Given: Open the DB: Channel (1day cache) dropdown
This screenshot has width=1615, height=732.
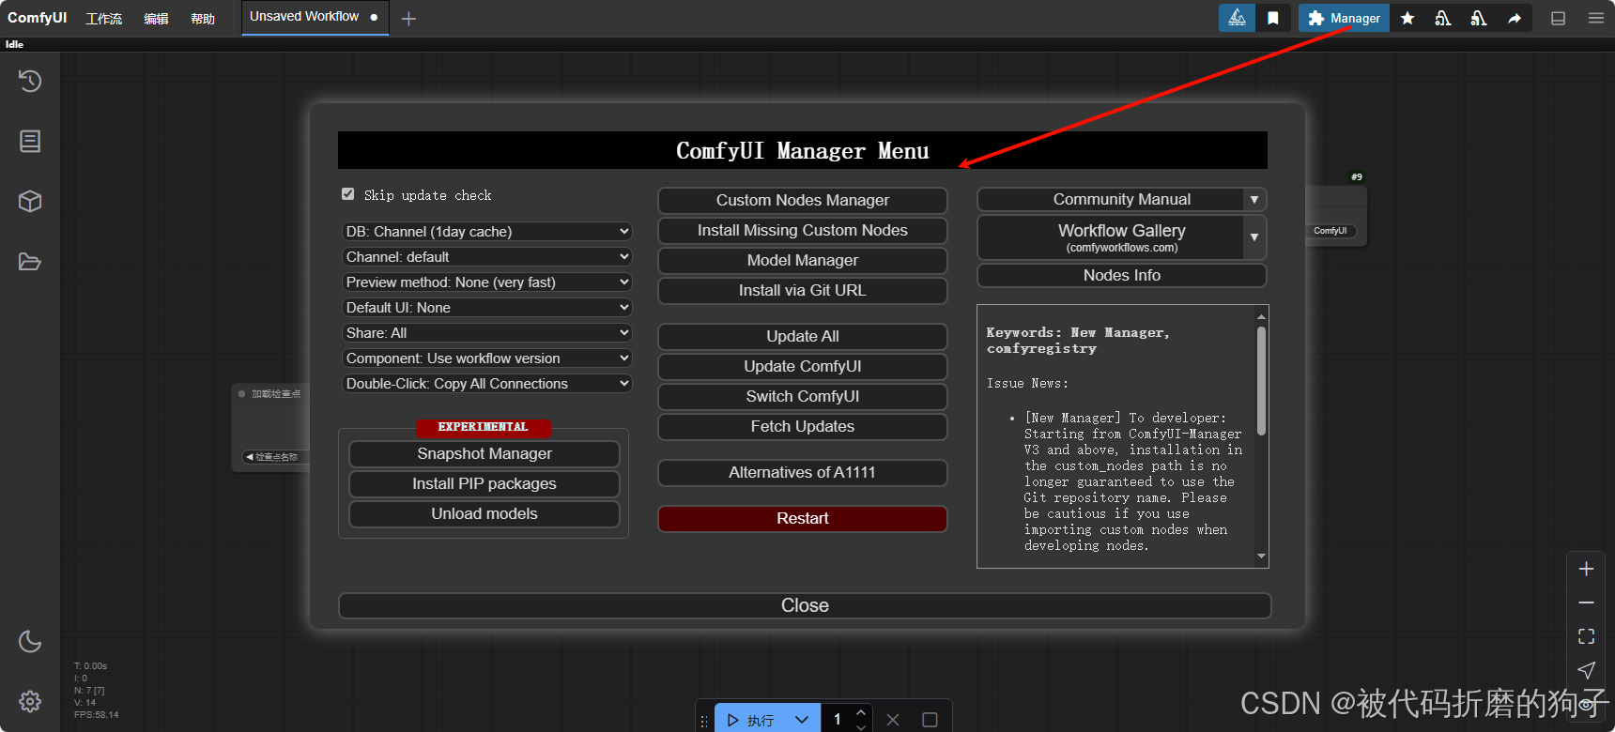Looking at the screenshot, I should 486,231.
